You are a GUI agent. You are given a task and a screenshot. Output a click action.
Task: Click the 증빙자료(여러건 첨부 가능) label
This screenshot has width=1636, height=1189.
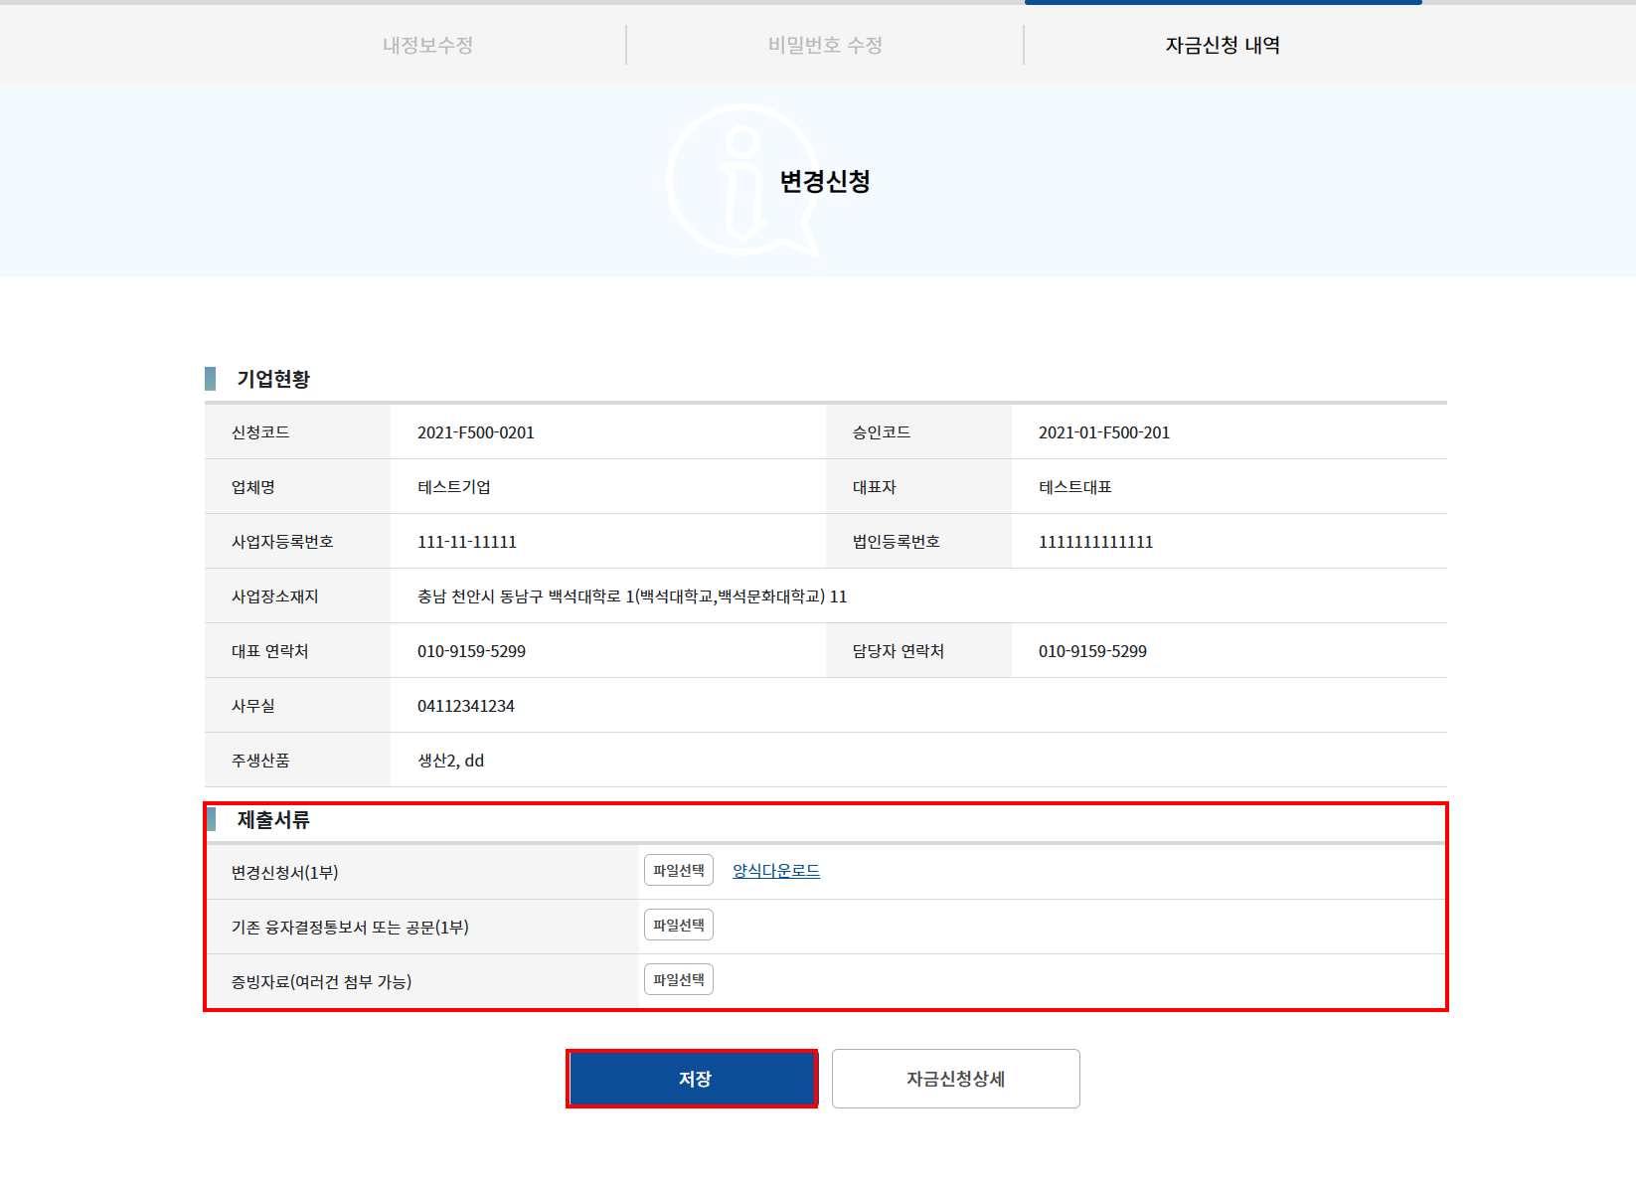click(322, 982)
